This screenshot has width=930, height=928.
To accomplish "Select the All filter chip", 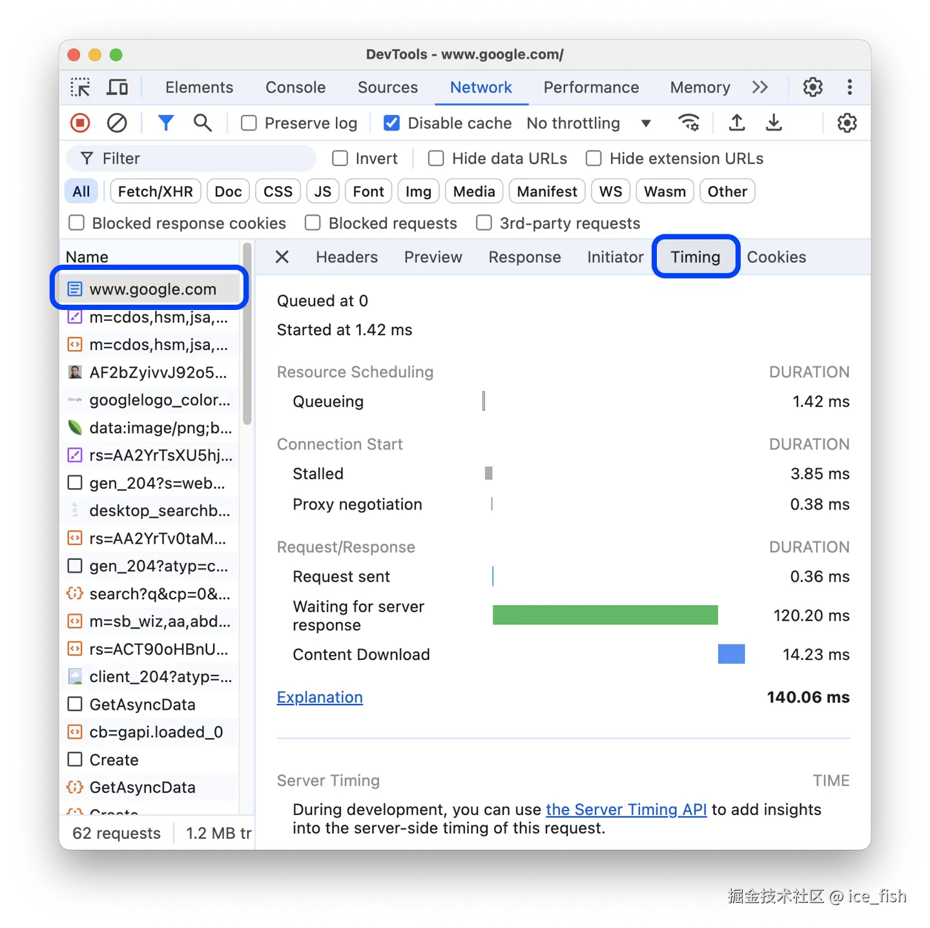I will [x=81, y=192].
